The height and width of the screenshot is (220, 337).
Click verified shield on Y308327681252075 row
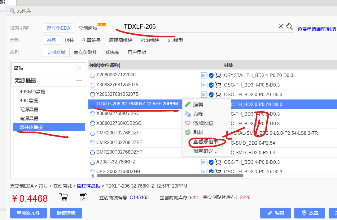[211, 85]
